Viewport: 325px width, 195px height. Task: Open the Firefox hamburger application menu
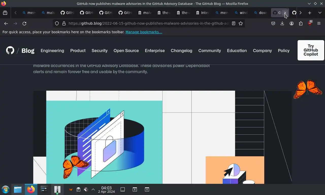pyautogui.click(x=319, y=23)
